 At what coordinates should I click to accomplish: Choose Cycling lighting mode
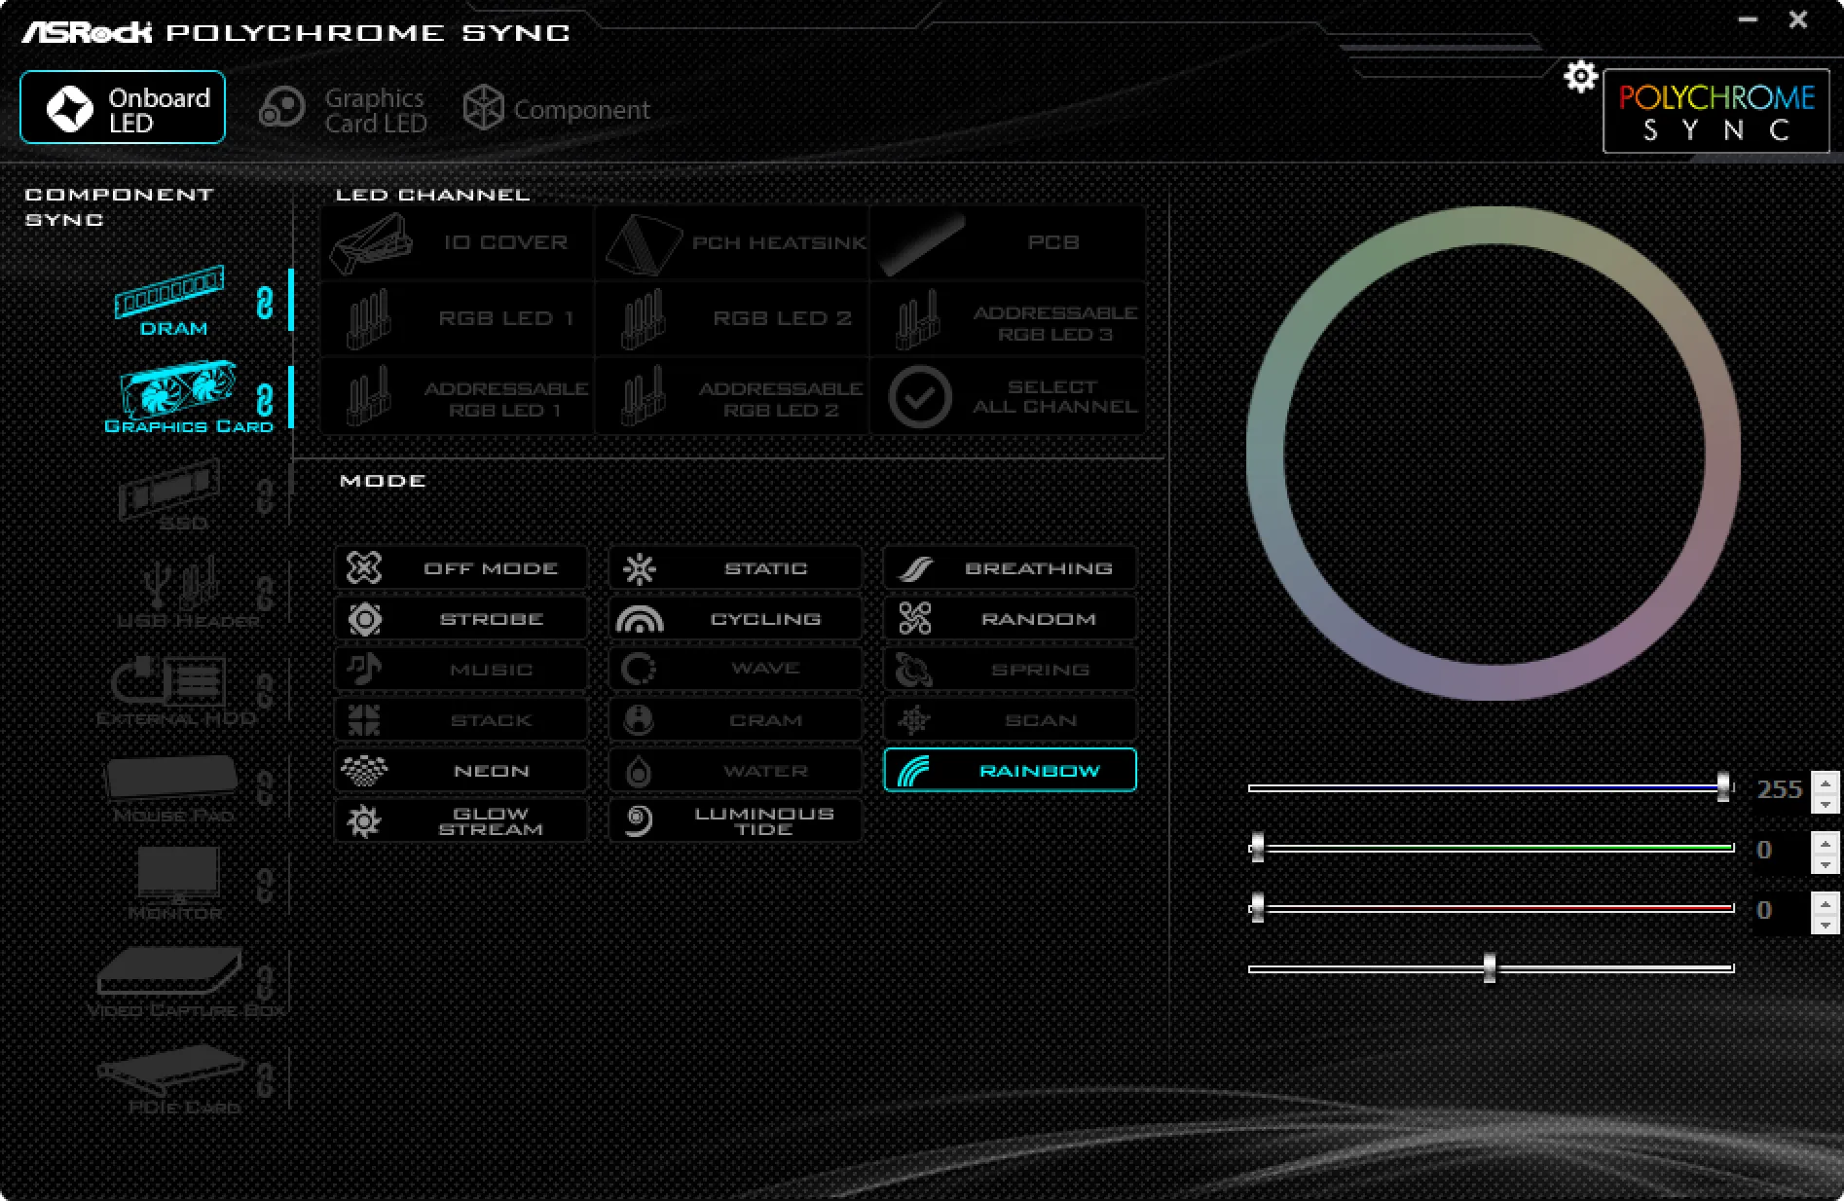click(x=735, y=618)
